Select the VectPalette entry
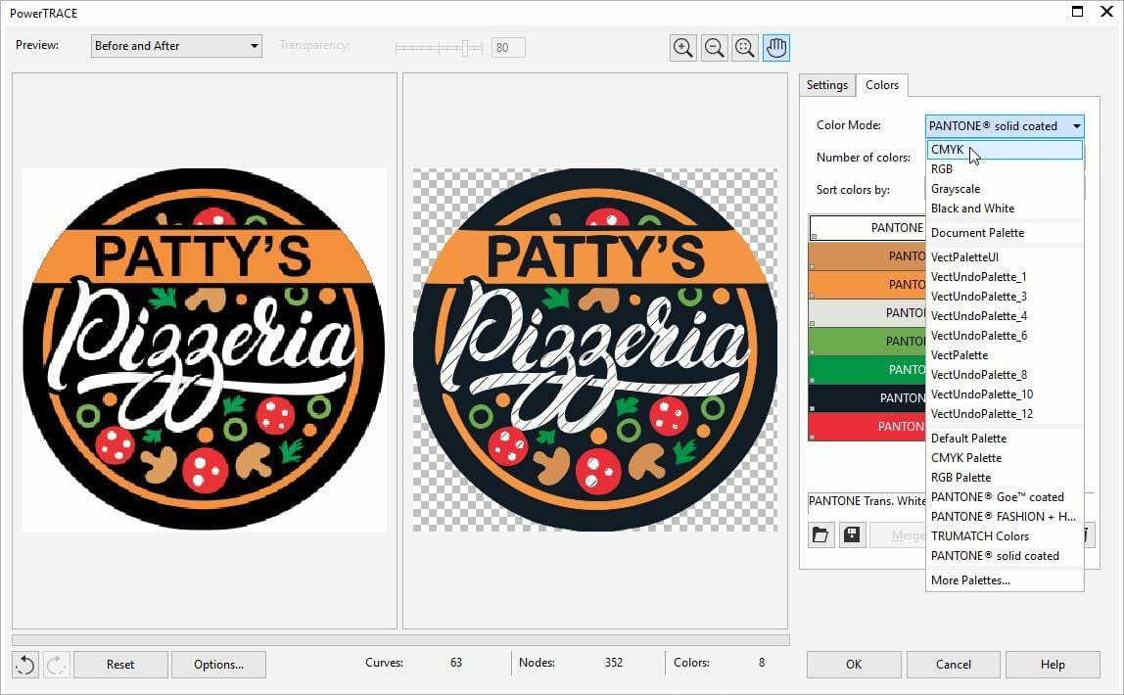Screen dimensions: 1124x695 pos(1005,355)
